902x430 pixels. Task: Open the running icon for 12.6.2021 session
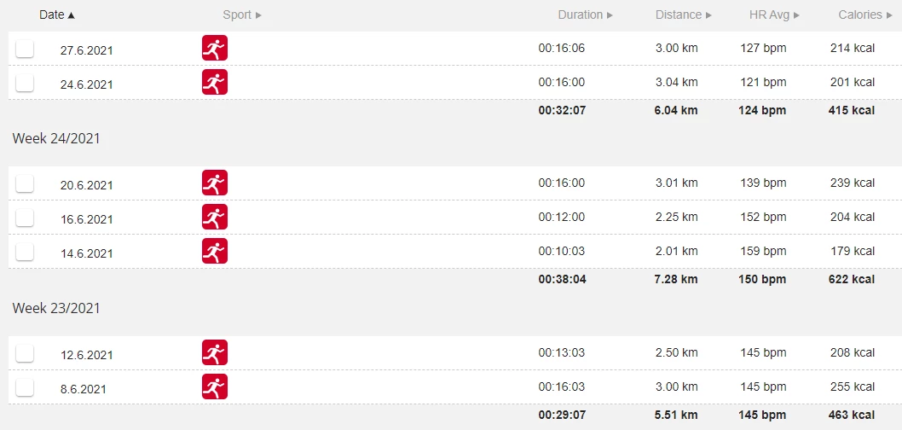coord(215,352)
